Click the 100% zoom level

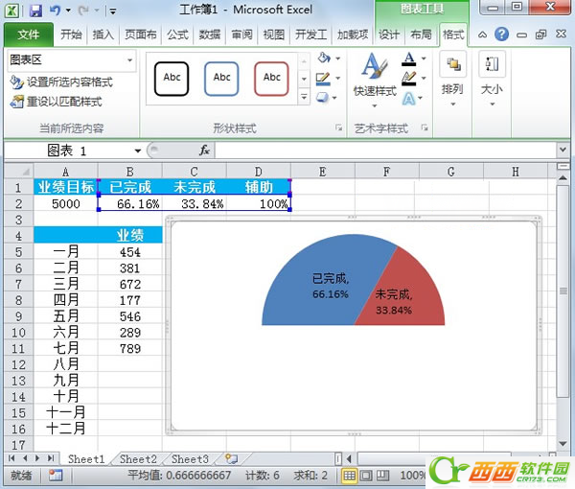(x=412, y=476)
